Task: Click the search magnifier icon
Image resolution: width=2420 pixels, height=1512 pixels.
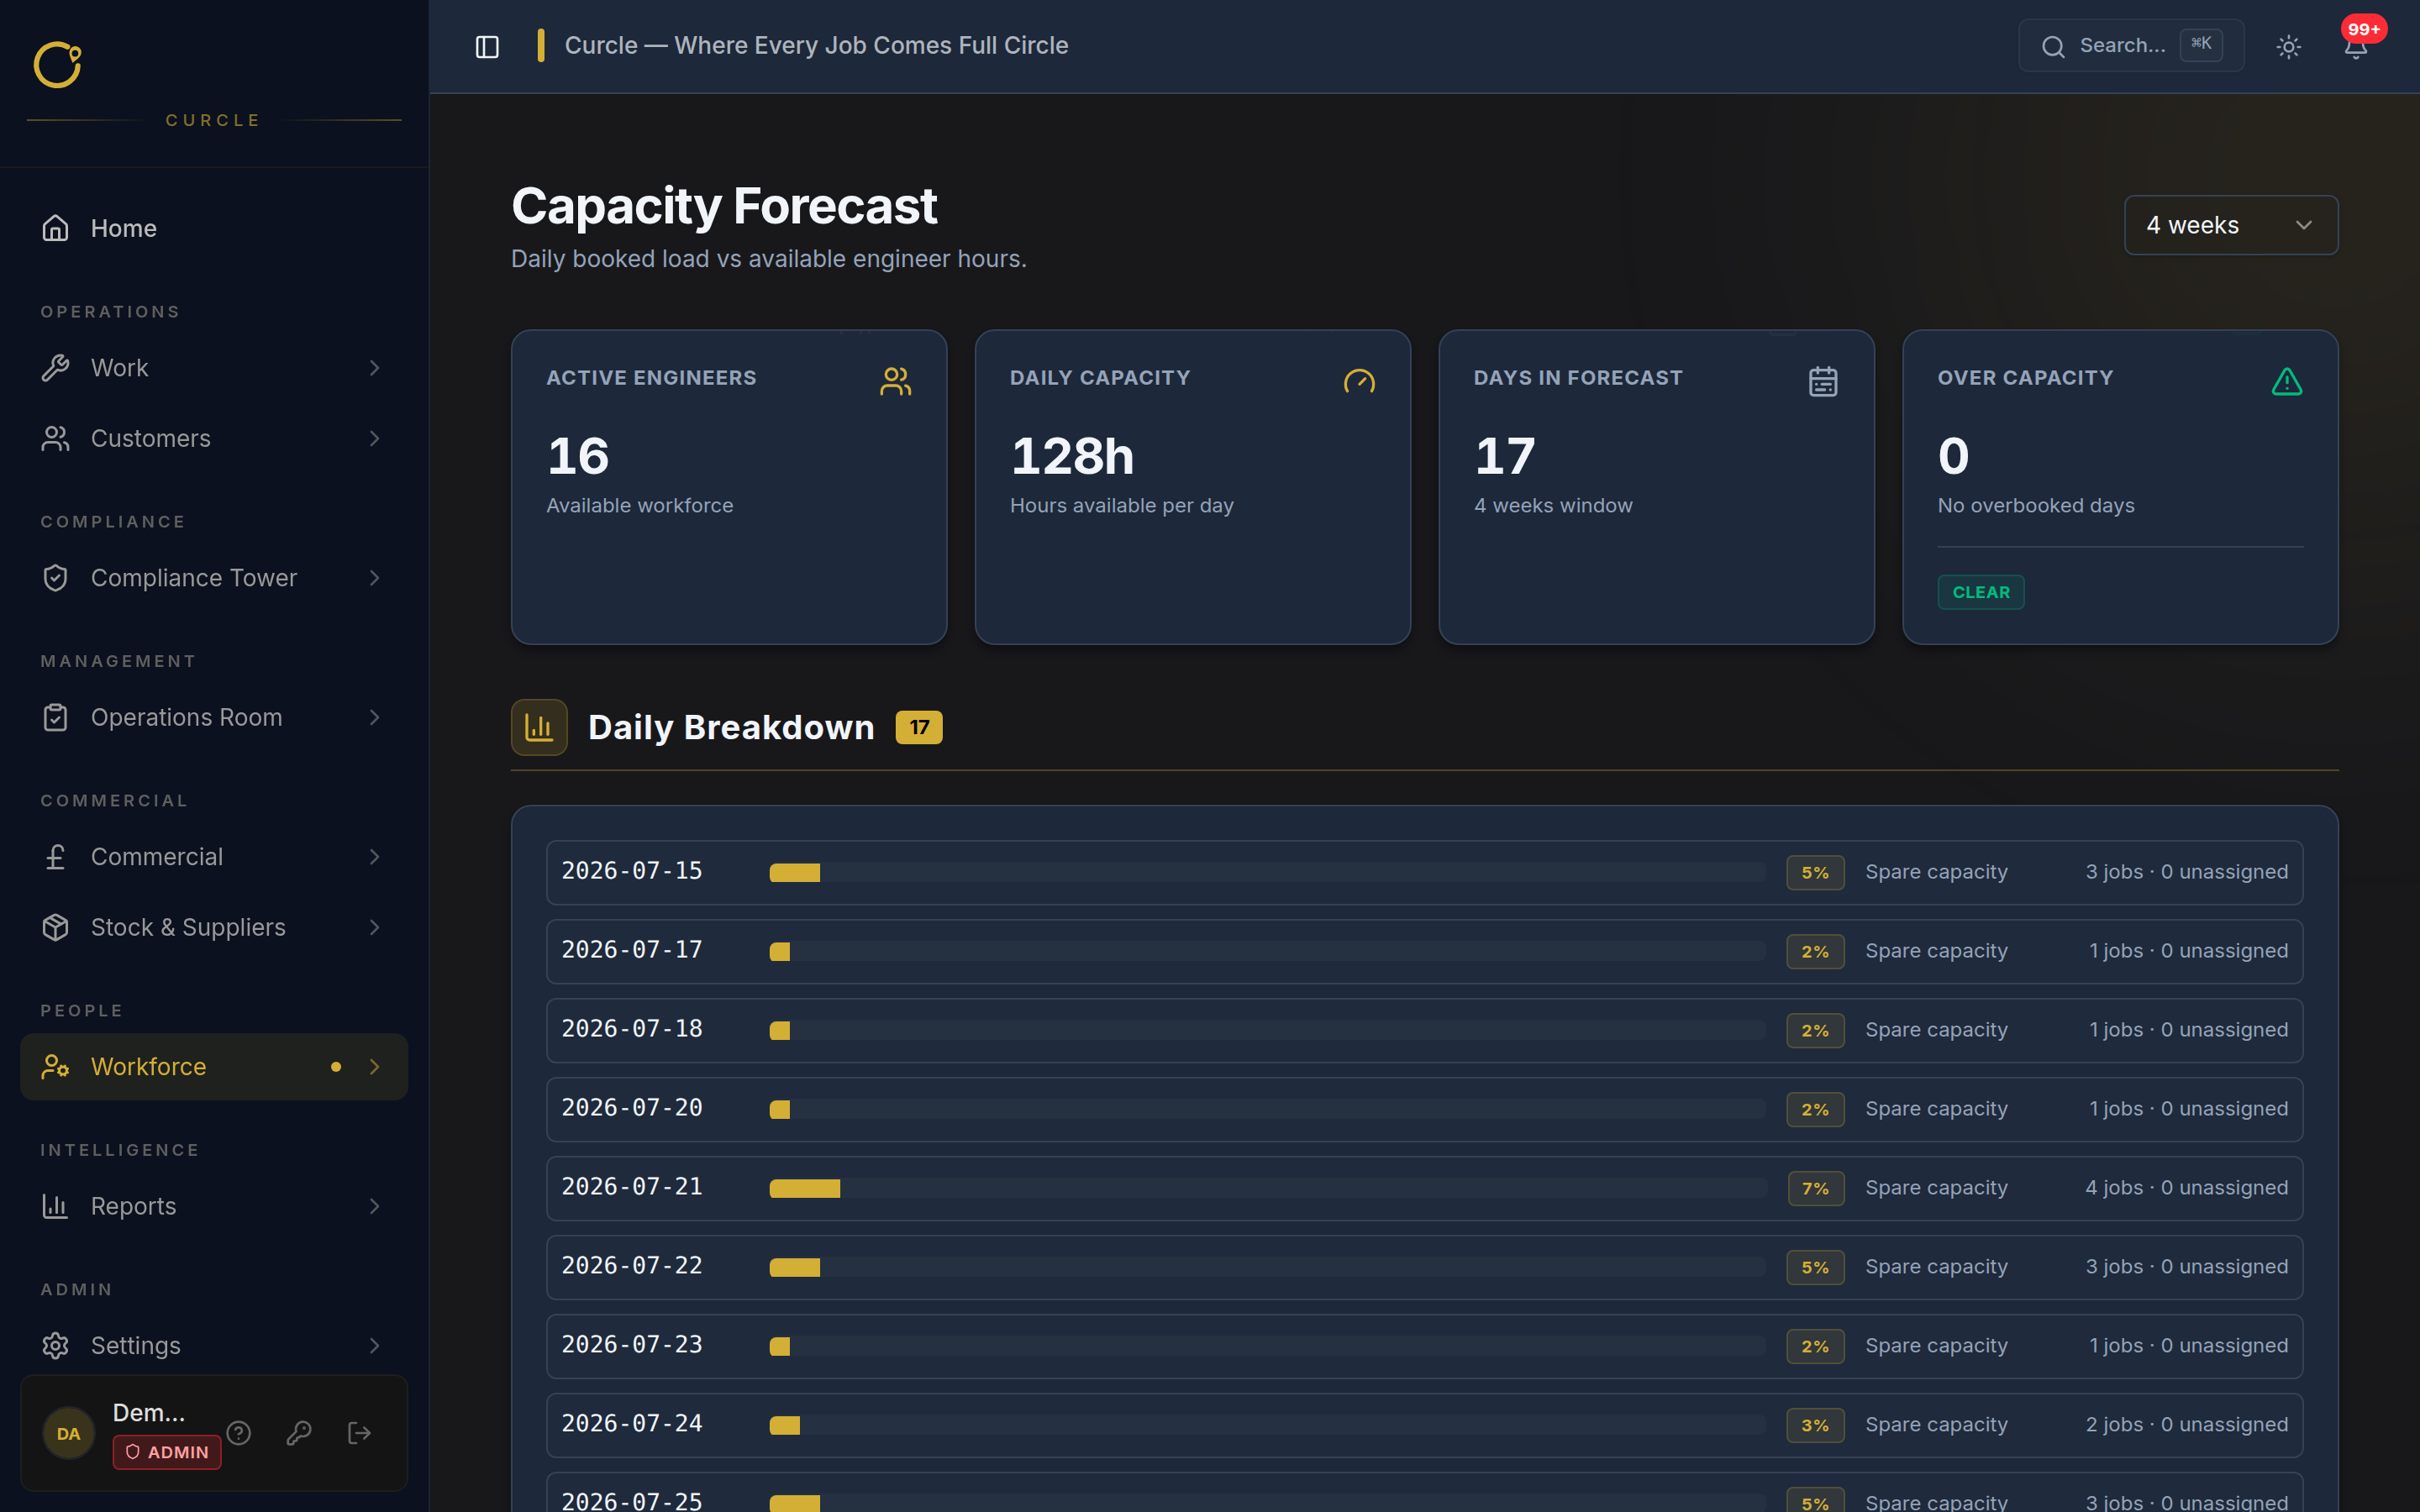Action: 2053,47
